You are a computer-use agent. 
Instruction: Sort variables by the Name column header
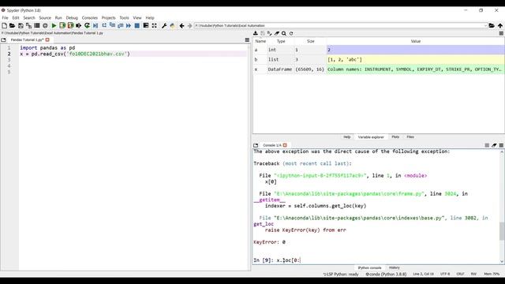(260, 41)
